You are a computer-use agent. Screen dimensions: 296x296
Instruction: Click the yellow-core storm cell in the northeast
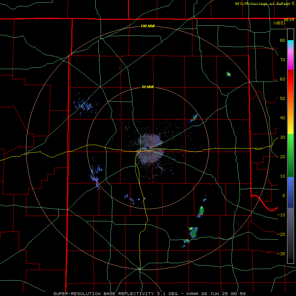[229, 74]
